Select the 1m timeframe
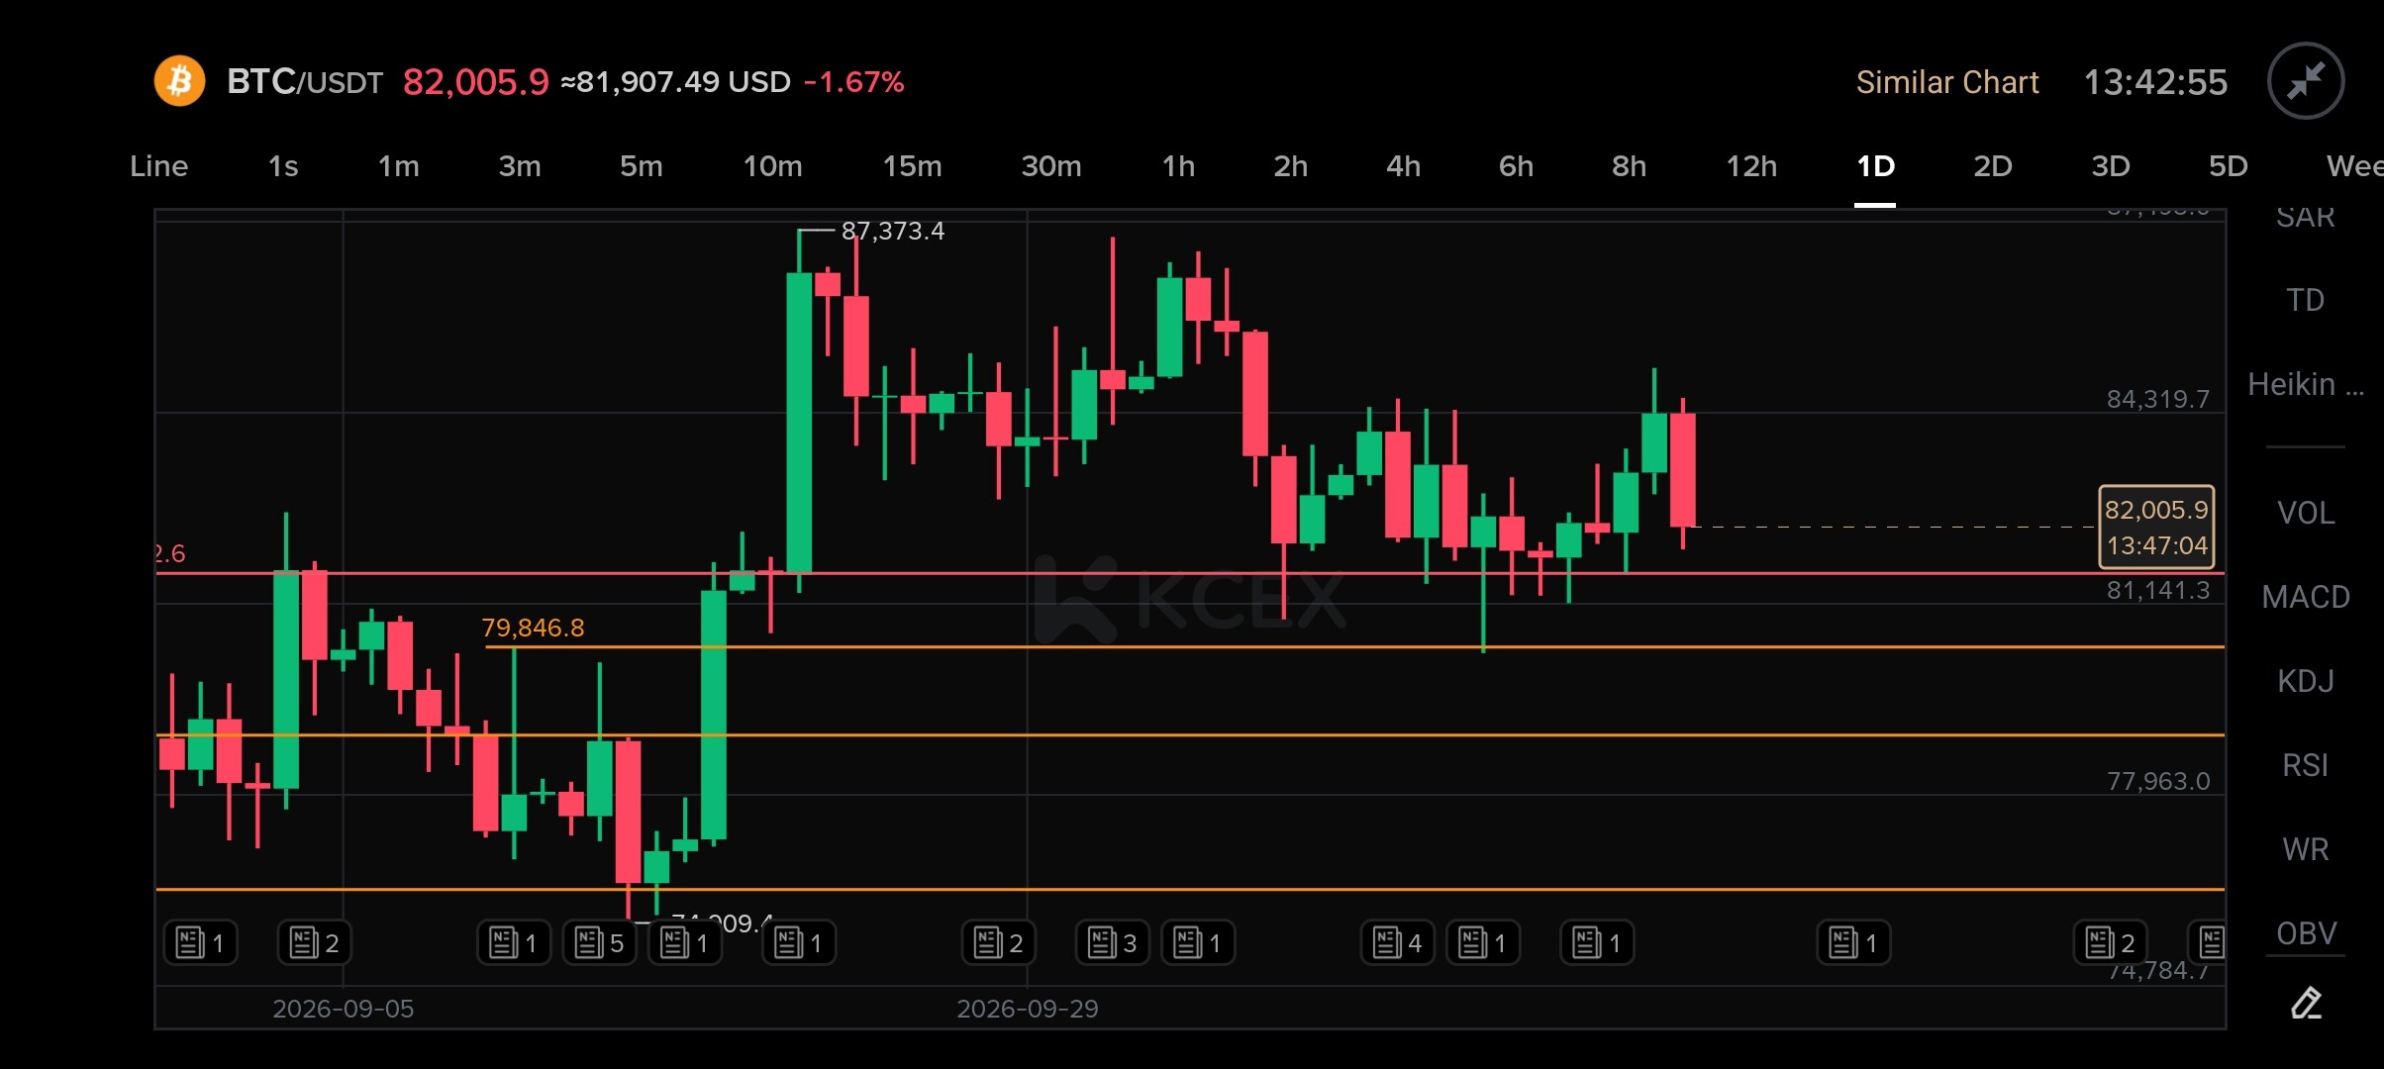The height and width of the screenshot is (1069, 2384). (398, 166)
